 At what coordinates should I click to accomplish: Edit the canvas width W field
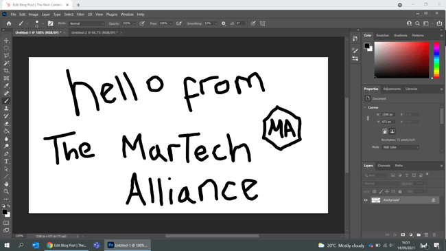[x=388, y=114]
